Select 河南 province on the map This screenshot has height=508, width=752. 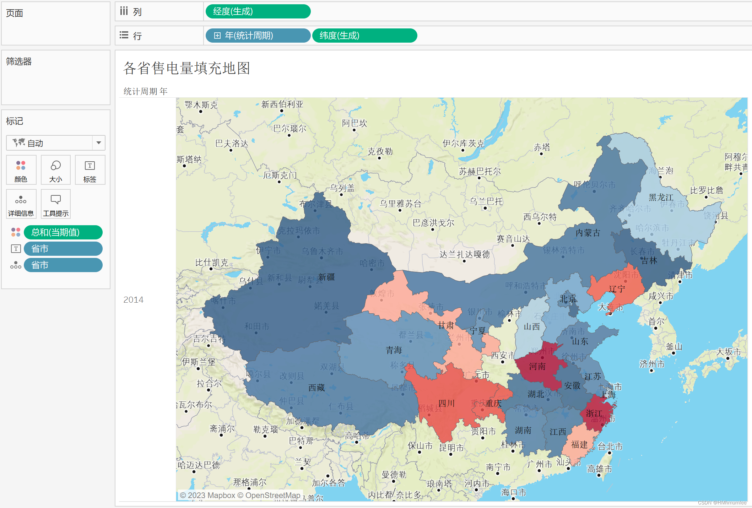click(x=537, y=366)
